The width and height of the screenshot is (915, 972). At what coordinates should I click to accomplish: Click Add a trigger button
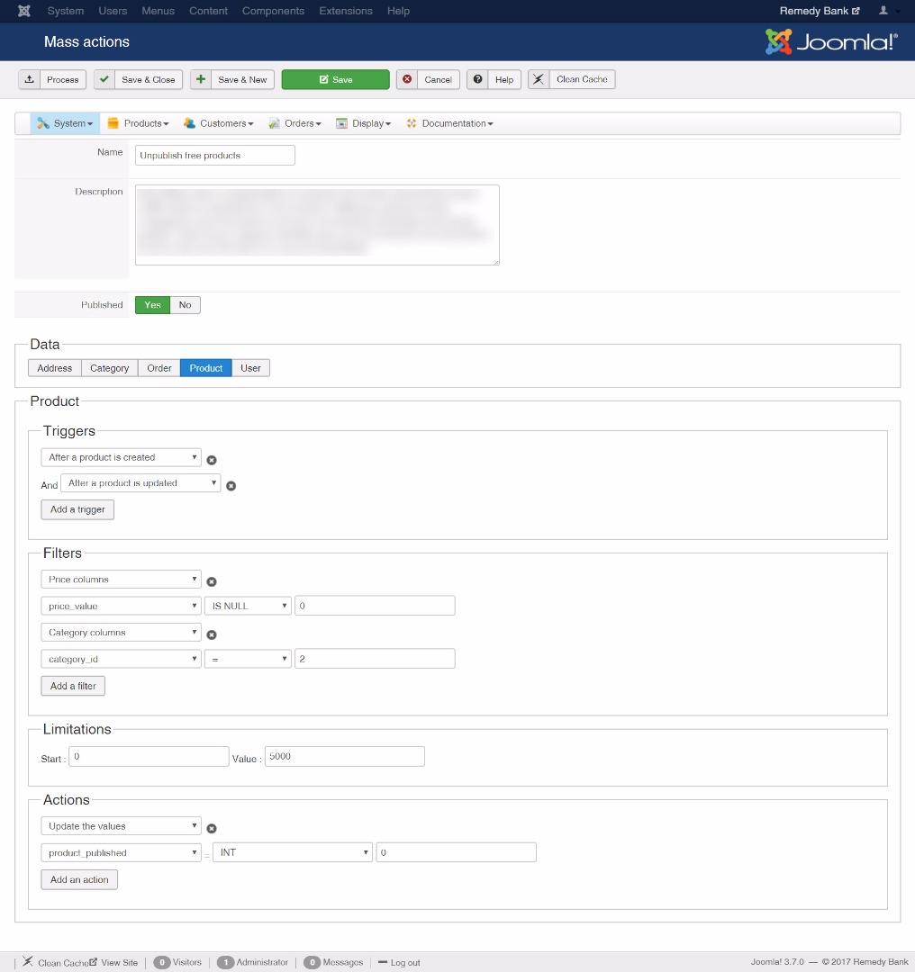[x=77, y=509]
